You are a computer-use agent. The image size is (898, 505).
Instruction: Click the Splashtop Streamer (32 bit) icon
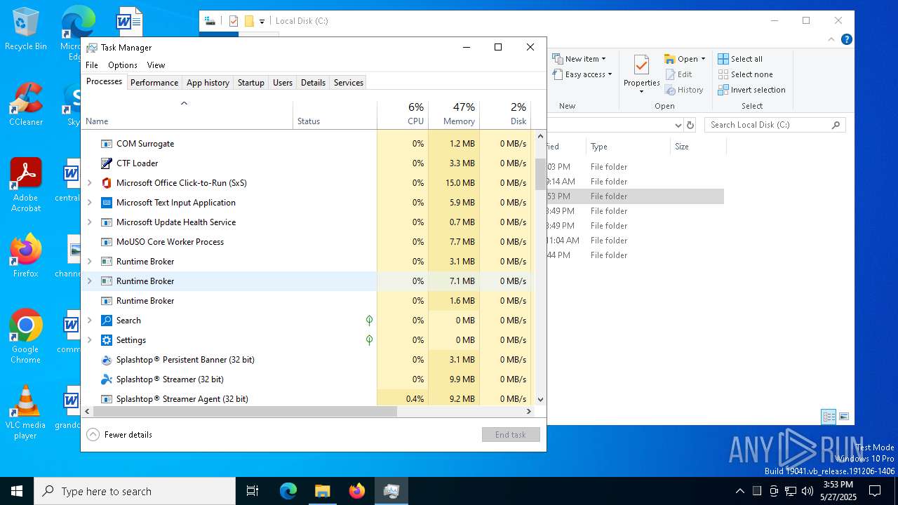(107, 379)
